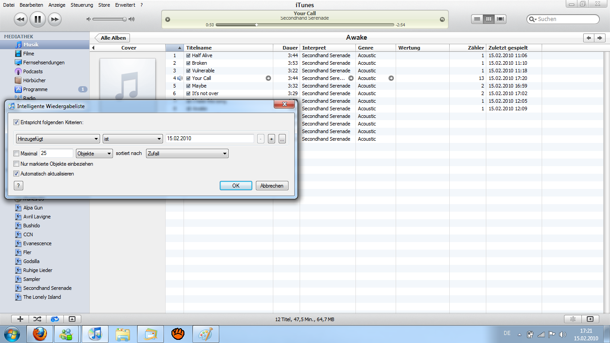
Task: Switch to Cover Flow view
Action: pos(501,19)
